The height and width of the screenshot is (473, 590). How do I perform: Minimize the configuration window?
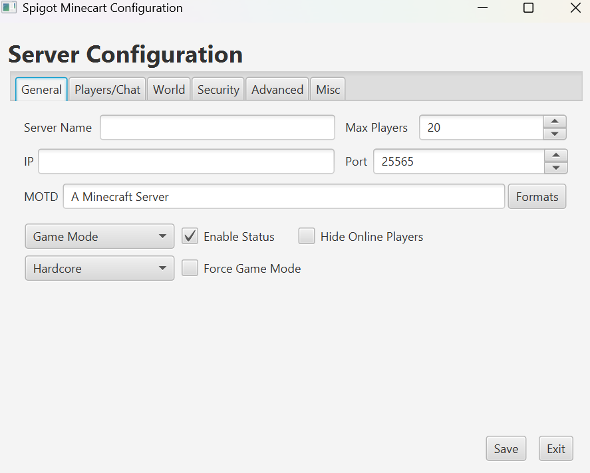coord(482,7)
